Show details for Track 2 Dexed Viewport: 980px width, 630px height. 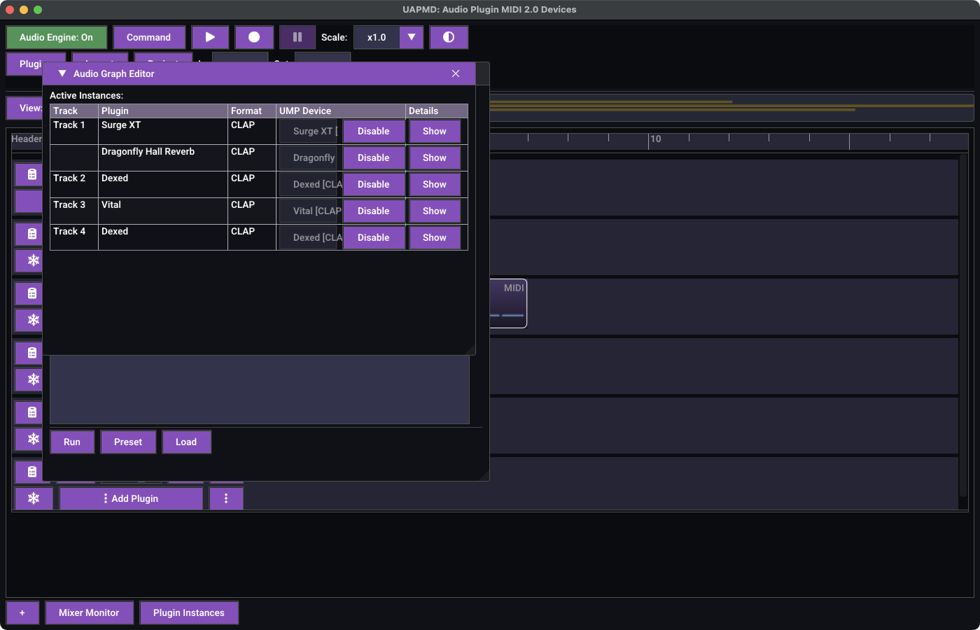tap(435, 184)
